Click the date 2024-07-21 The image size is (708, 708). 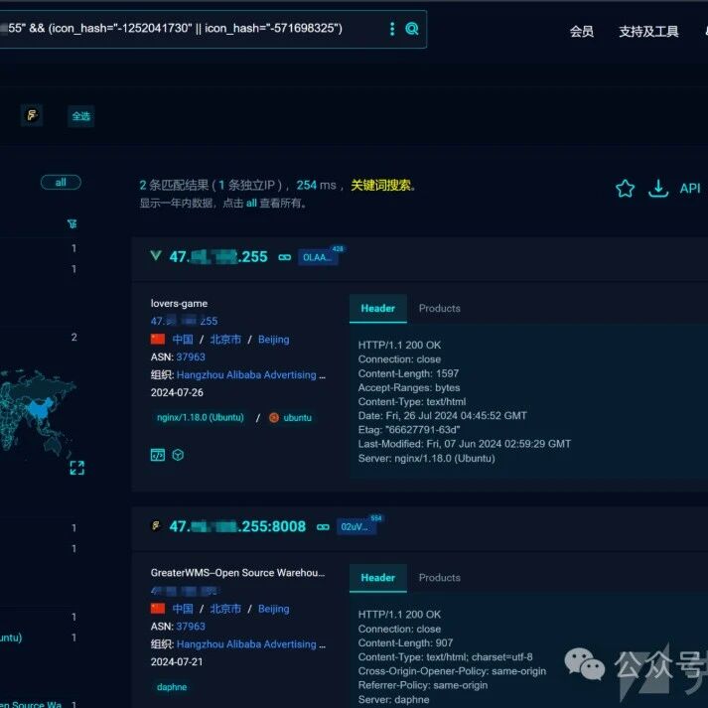[x=177, y=661]
